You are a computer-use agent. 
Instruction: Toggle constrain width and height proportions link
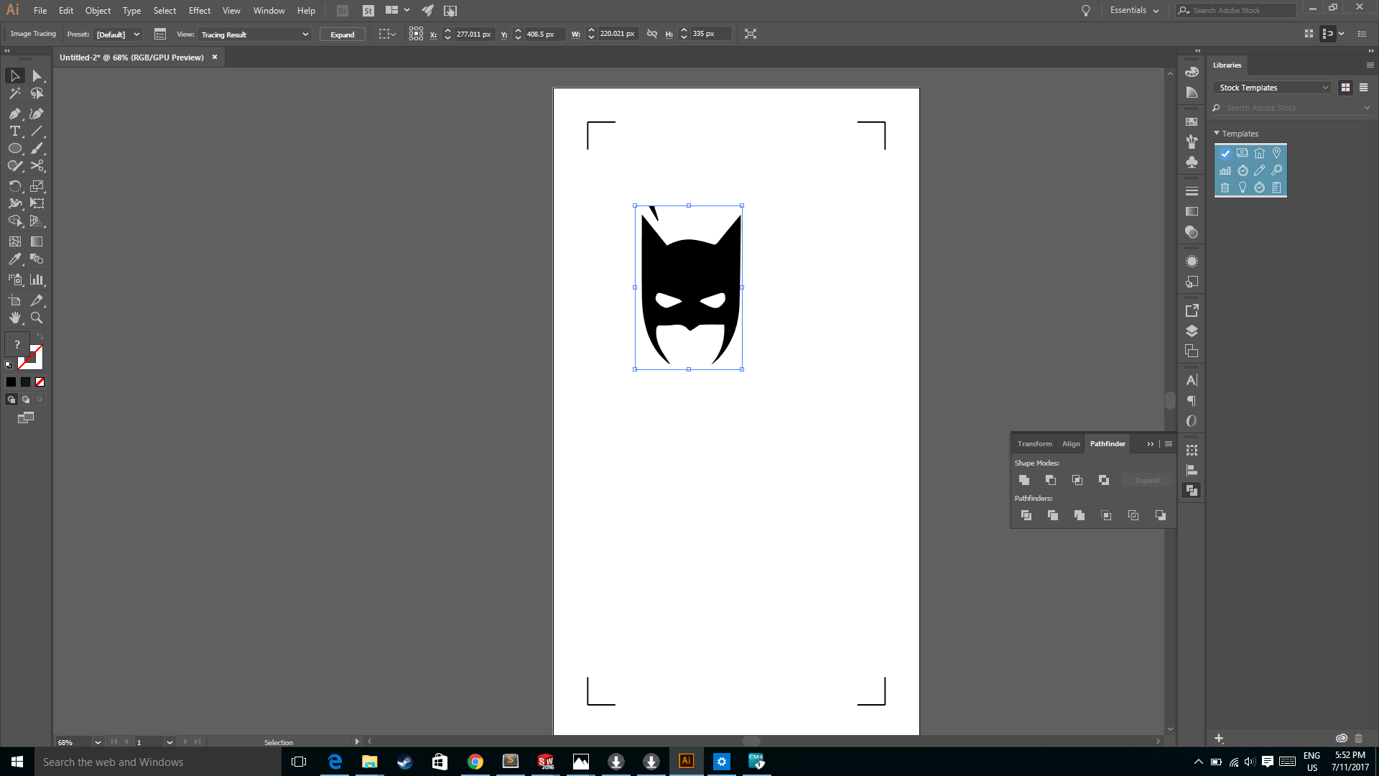pyautogui.click(x=652, y=34)
